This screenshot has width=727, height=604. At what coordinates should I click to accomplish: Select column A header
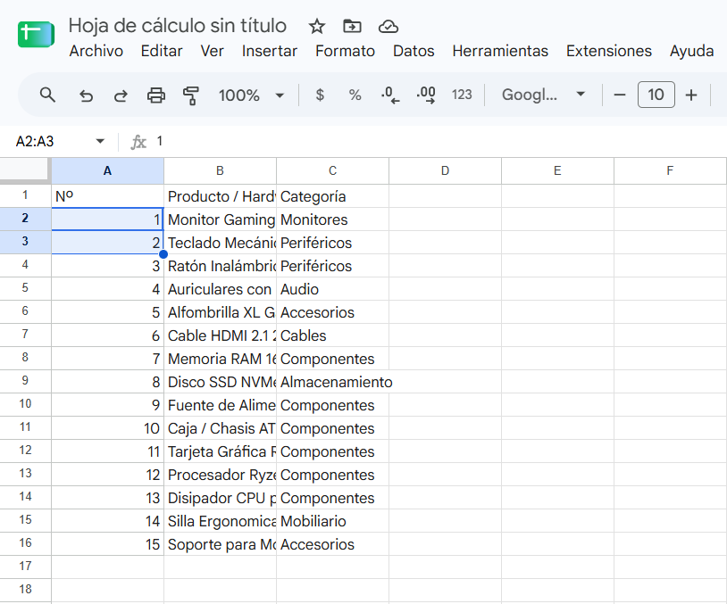coord(107,171)
